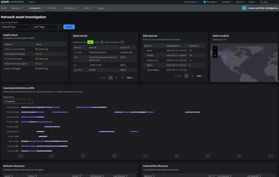Expand the IP Address association dropdown
Image resolution: width=279 pixels, height=177 pixels.
click(x=18, y=101)
